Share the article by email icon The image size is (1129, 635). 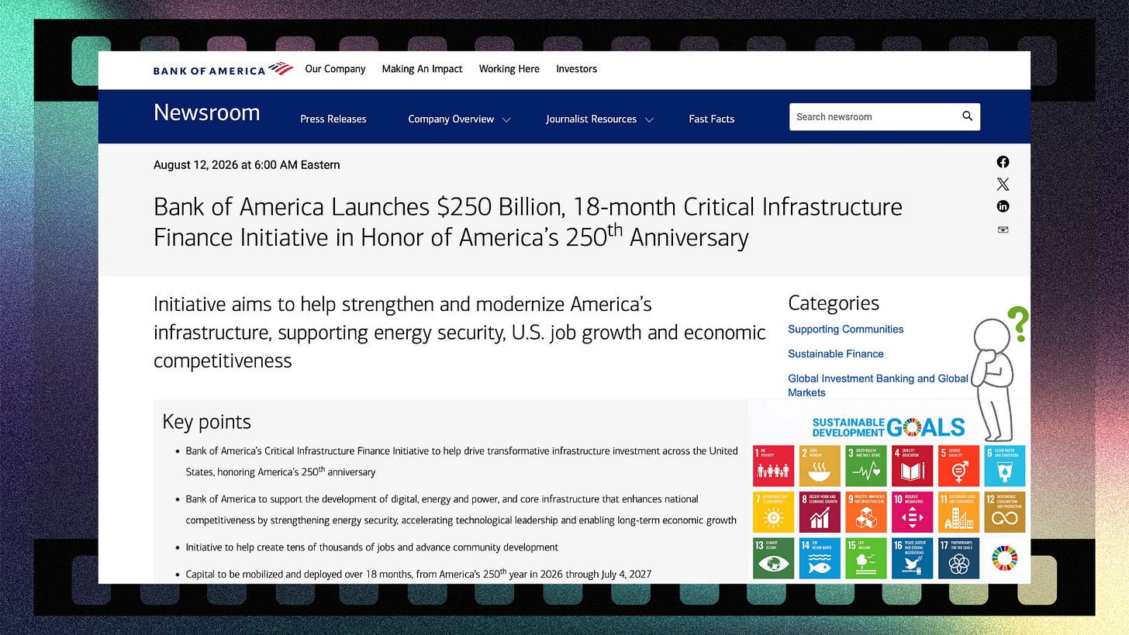(1003, 229)
